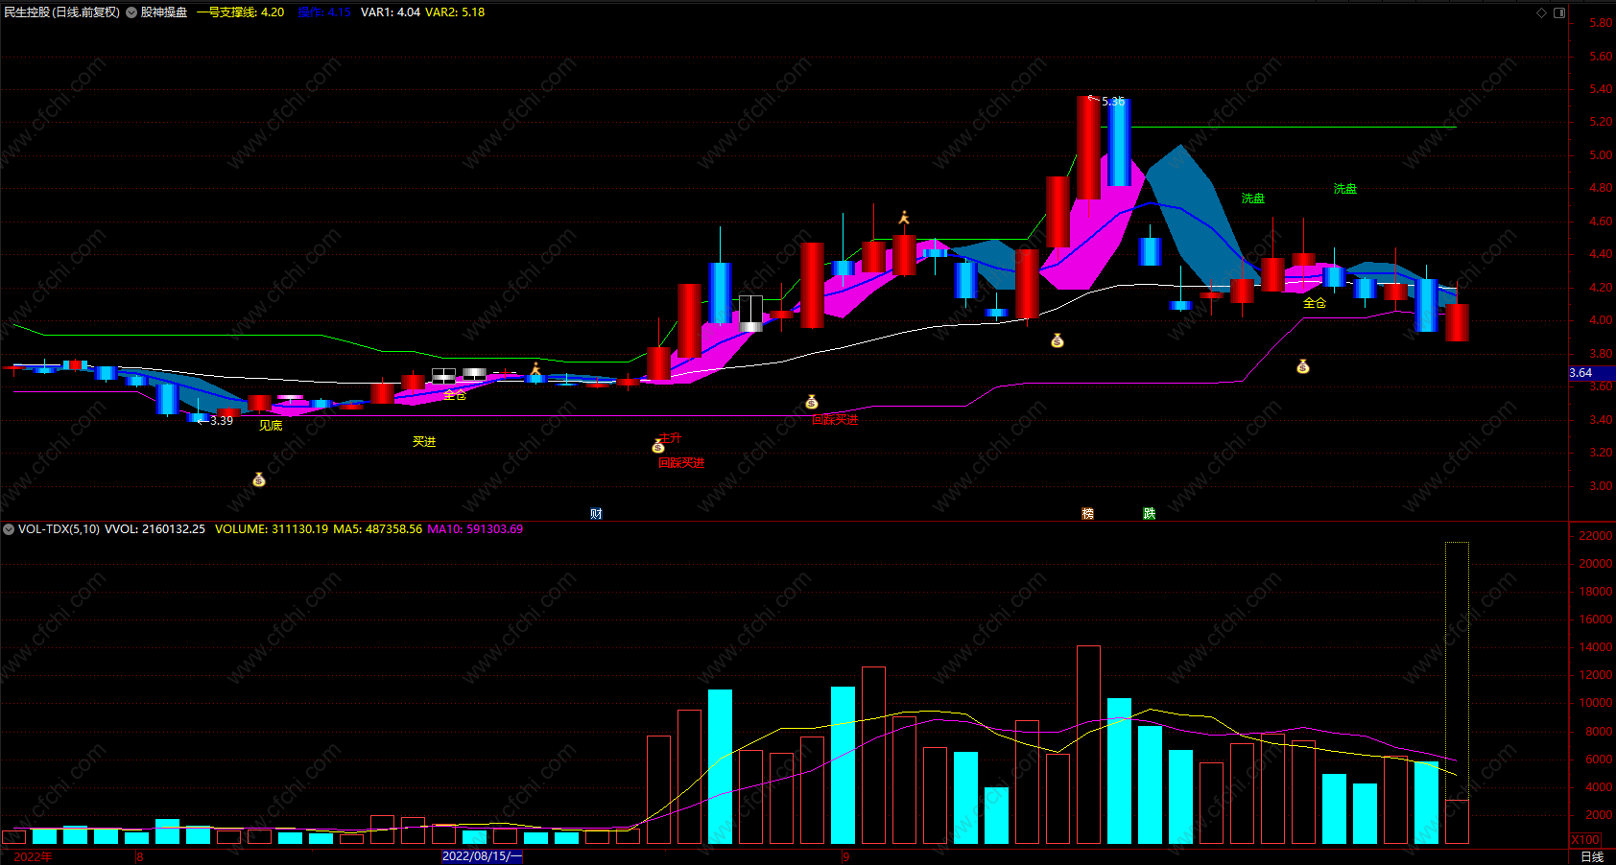Viewport: 1616px width, 865px height.
Task: Click the right 洗盘 label above 4.80
Action: click(1345, 189)
